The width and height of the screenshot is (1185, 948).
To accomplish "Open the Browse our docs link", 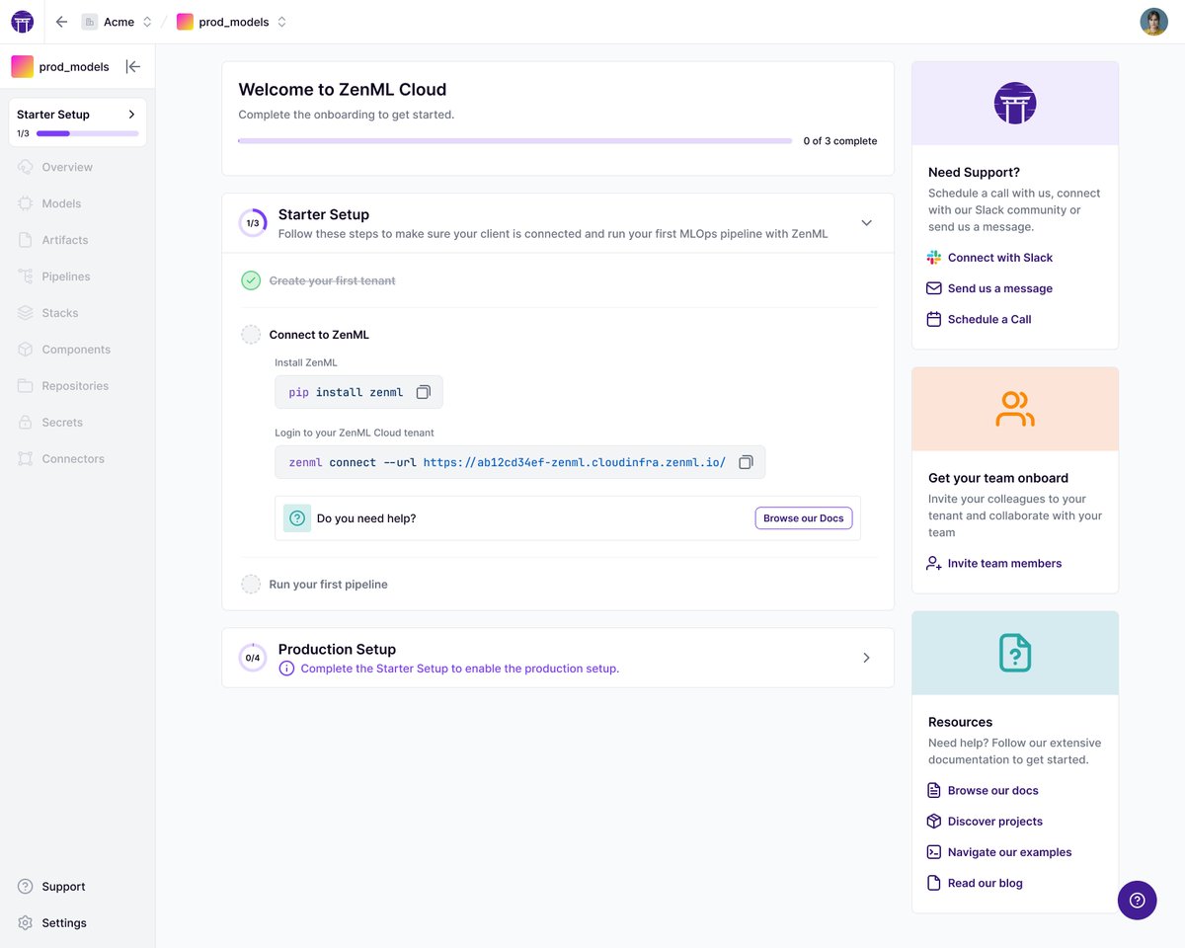I will 993,791.
